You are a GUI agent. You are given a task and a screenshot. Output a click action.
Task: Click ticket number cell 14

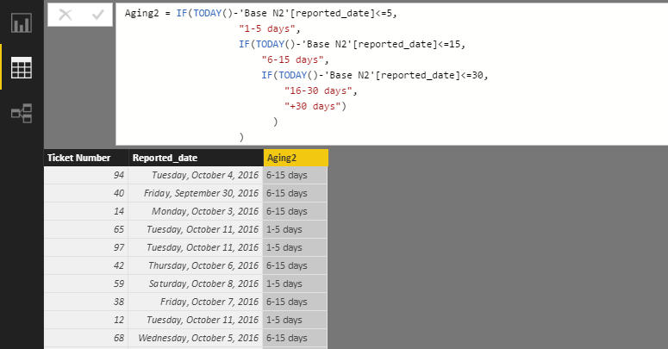tap(86, 211)
